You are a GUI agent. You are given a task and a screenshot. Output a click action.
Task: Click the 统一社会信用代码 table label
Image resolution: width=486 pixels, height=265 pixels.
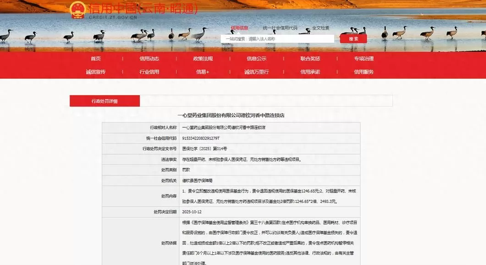[141, 138]
